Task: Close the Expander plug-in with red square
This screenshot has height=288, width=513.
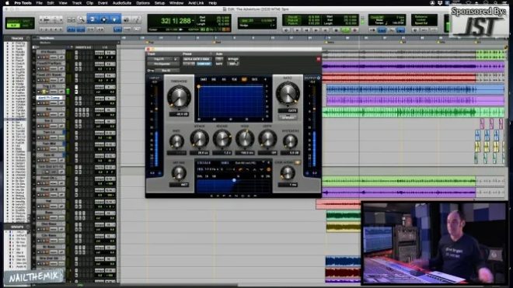Action: tap(319, 59)
